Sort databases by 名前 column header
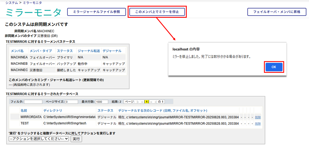 pos(24,110)
